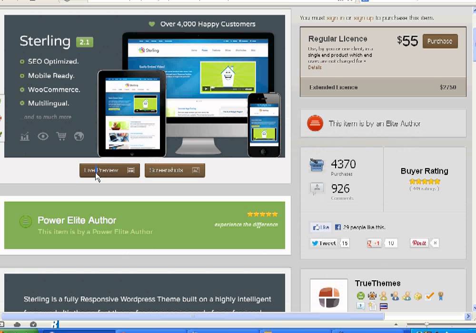
Task: Click the Buyer Rating gold stars
Action: coord(425,181)
